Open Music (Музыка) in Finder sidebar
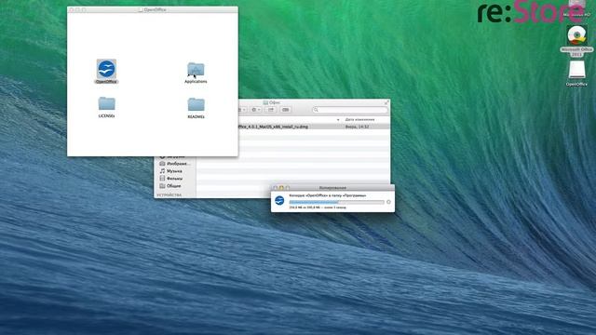The image size is (596, 335). pos(170,171)
